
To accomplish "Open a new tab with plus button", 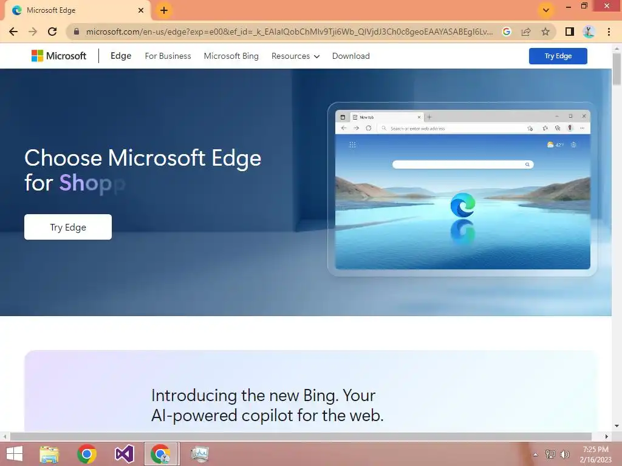I will click(x=164, y=10).
